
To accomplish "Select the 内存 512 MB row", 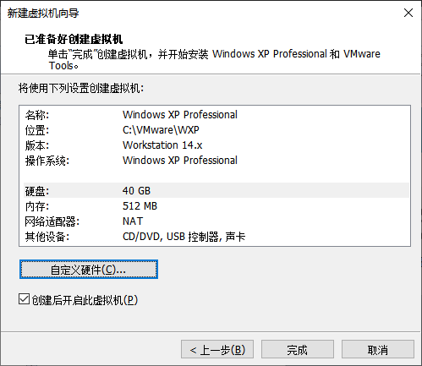I will click(x=216, y=206).
